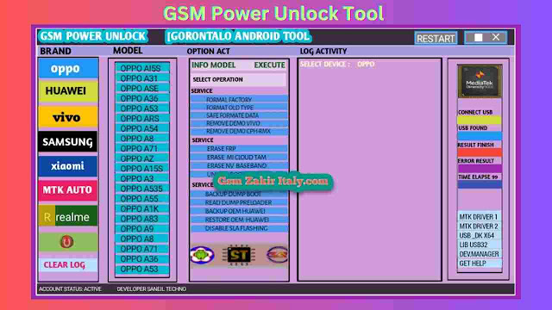Select model OPPO A55
552x310 pixels.
pos(142,199)
